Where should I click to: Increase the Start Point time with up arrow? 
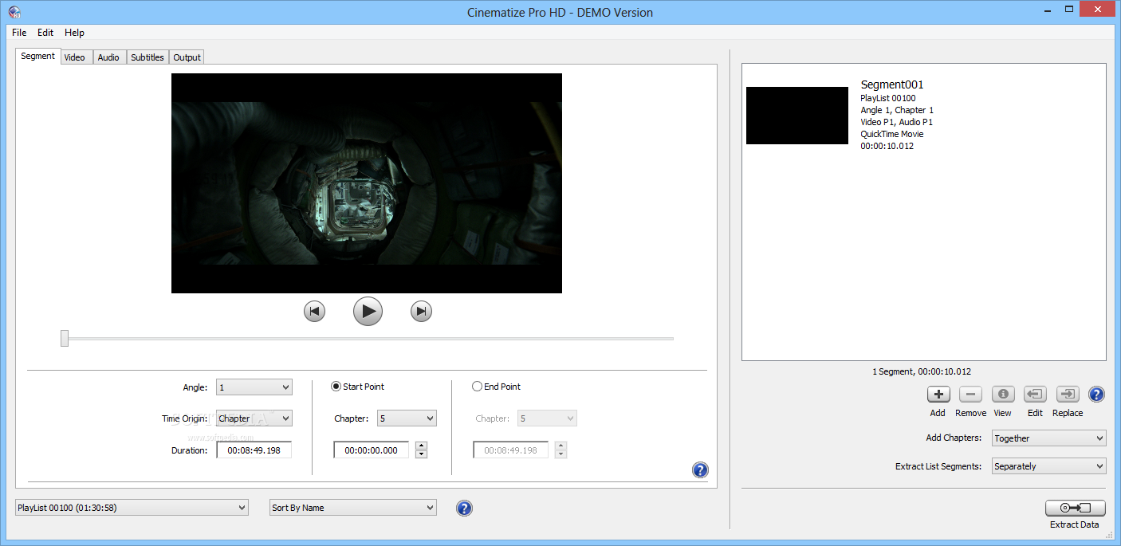[x=422, y=446]
